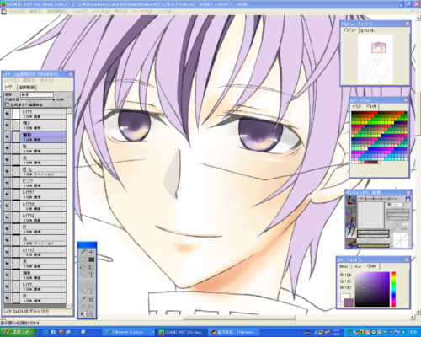Switch to the RGB tab in color window

click(344, 266)
